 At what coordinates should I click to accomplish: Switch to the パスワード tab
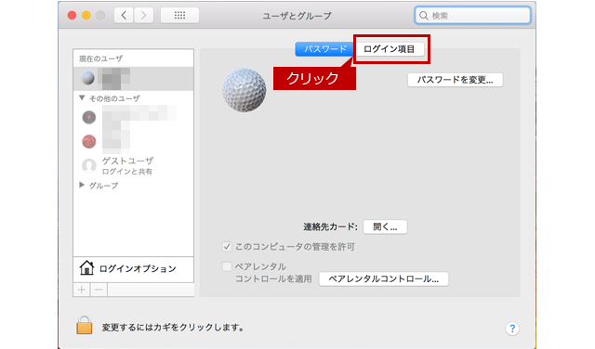click(324, 49)
